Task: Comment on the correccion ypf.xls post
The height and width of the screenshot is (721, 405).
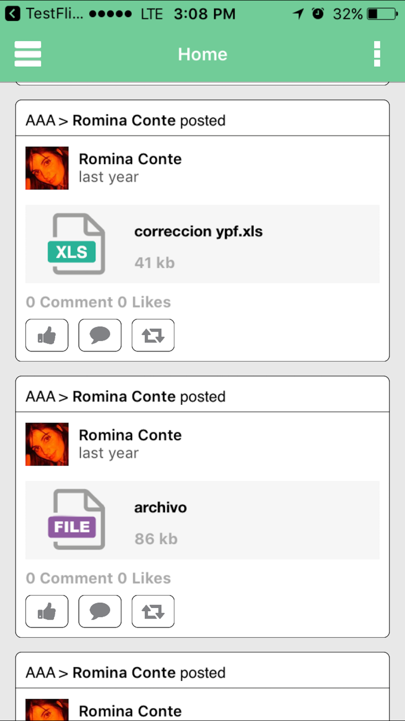Action: (x=100, y=335)
